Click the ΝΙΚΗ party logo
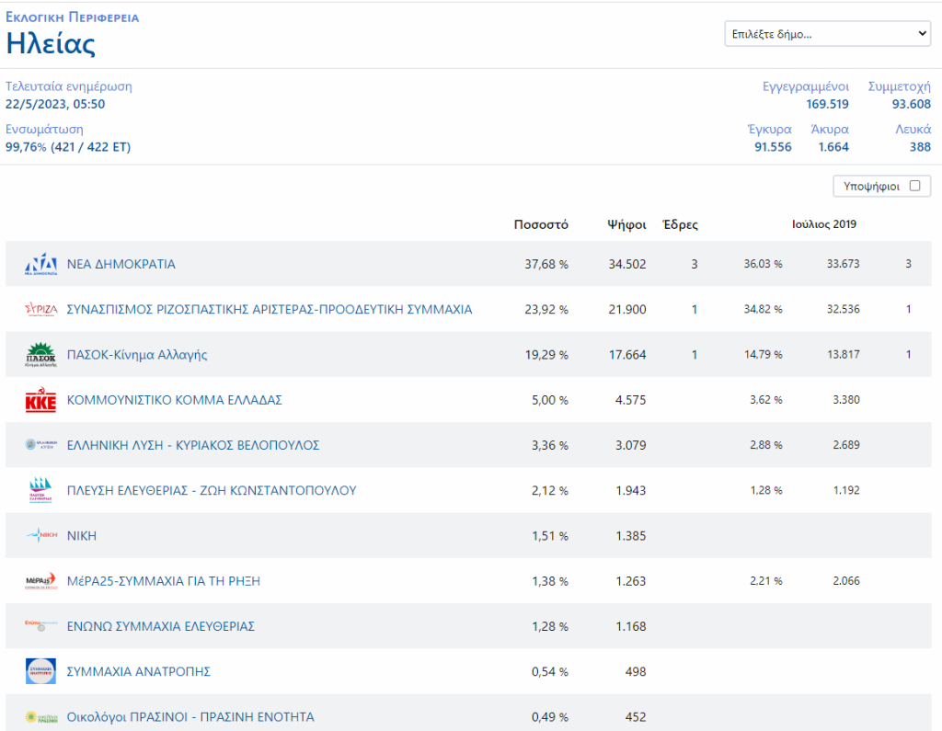The image size is (942, 731). [x=41, y=536]
